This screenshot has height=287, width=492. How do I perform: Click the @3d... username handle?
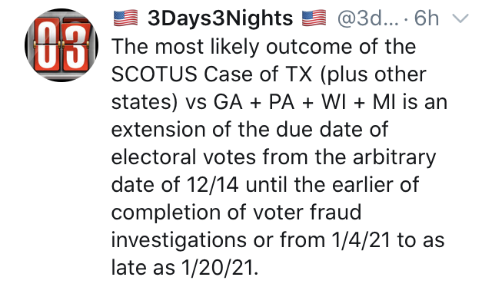(x=368, y=18)
